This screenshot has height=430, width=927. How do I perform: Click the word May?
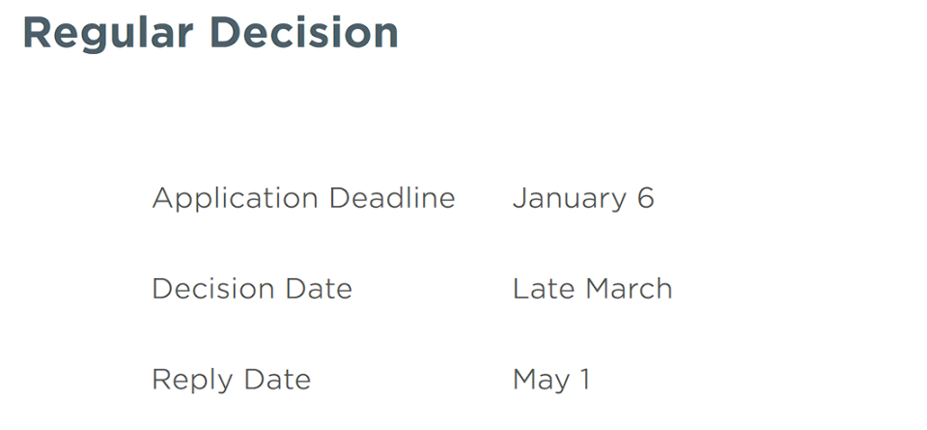tap(541, 380)
